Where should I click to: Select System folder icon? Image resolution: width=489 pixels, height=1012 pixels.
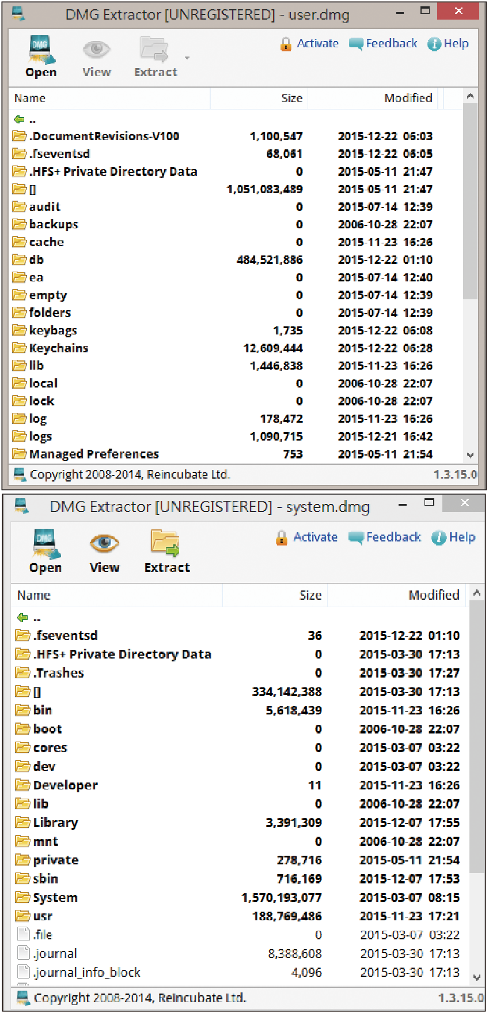tap(23, 897)
